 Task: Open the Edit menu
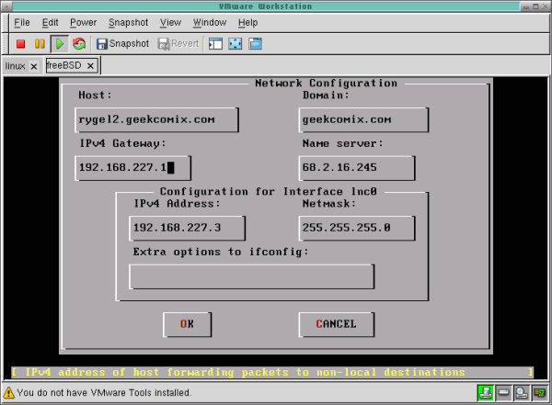click(50, 22)
